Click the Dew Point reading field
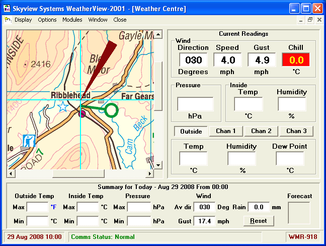The width and height of the screenshot is (326, 246). pos(290,158)
